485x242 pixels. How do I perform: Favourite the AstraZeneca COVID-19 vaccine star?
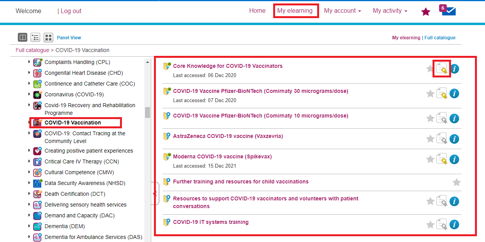430,139
